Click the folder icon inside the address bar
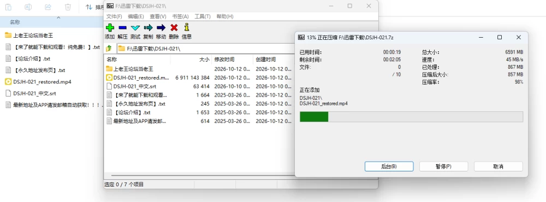 (x=122, y=49)
